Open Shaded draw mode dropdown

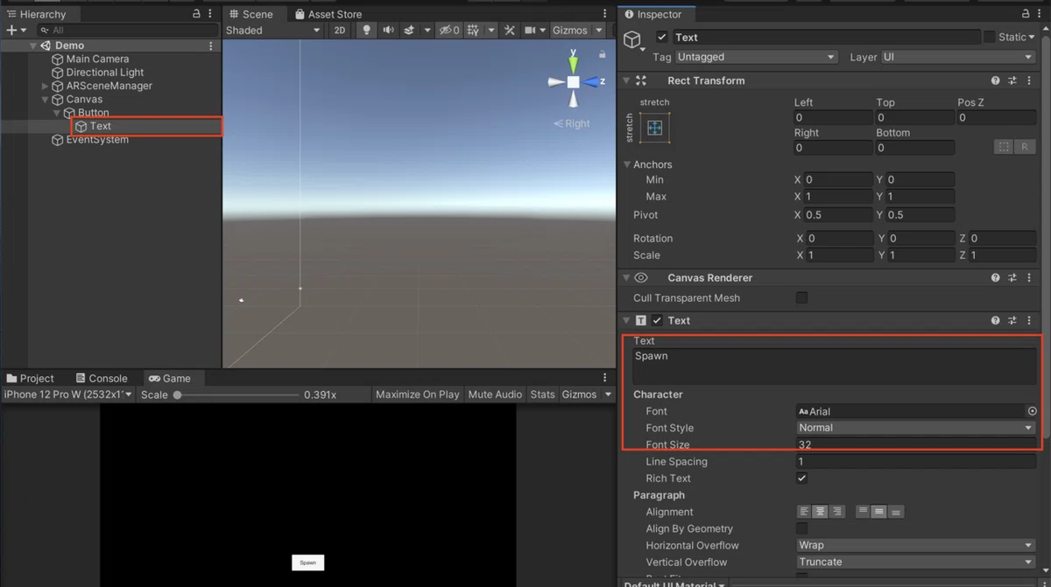click(273, 30)
